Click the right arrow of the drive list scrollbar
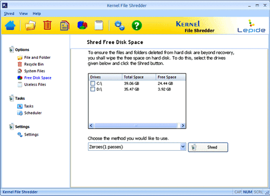This screenshot has height=196, width=270. [183, 125]
